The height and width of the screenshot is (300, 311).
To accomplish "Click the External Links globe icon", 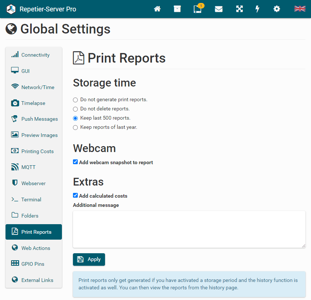I will [15, 280].
